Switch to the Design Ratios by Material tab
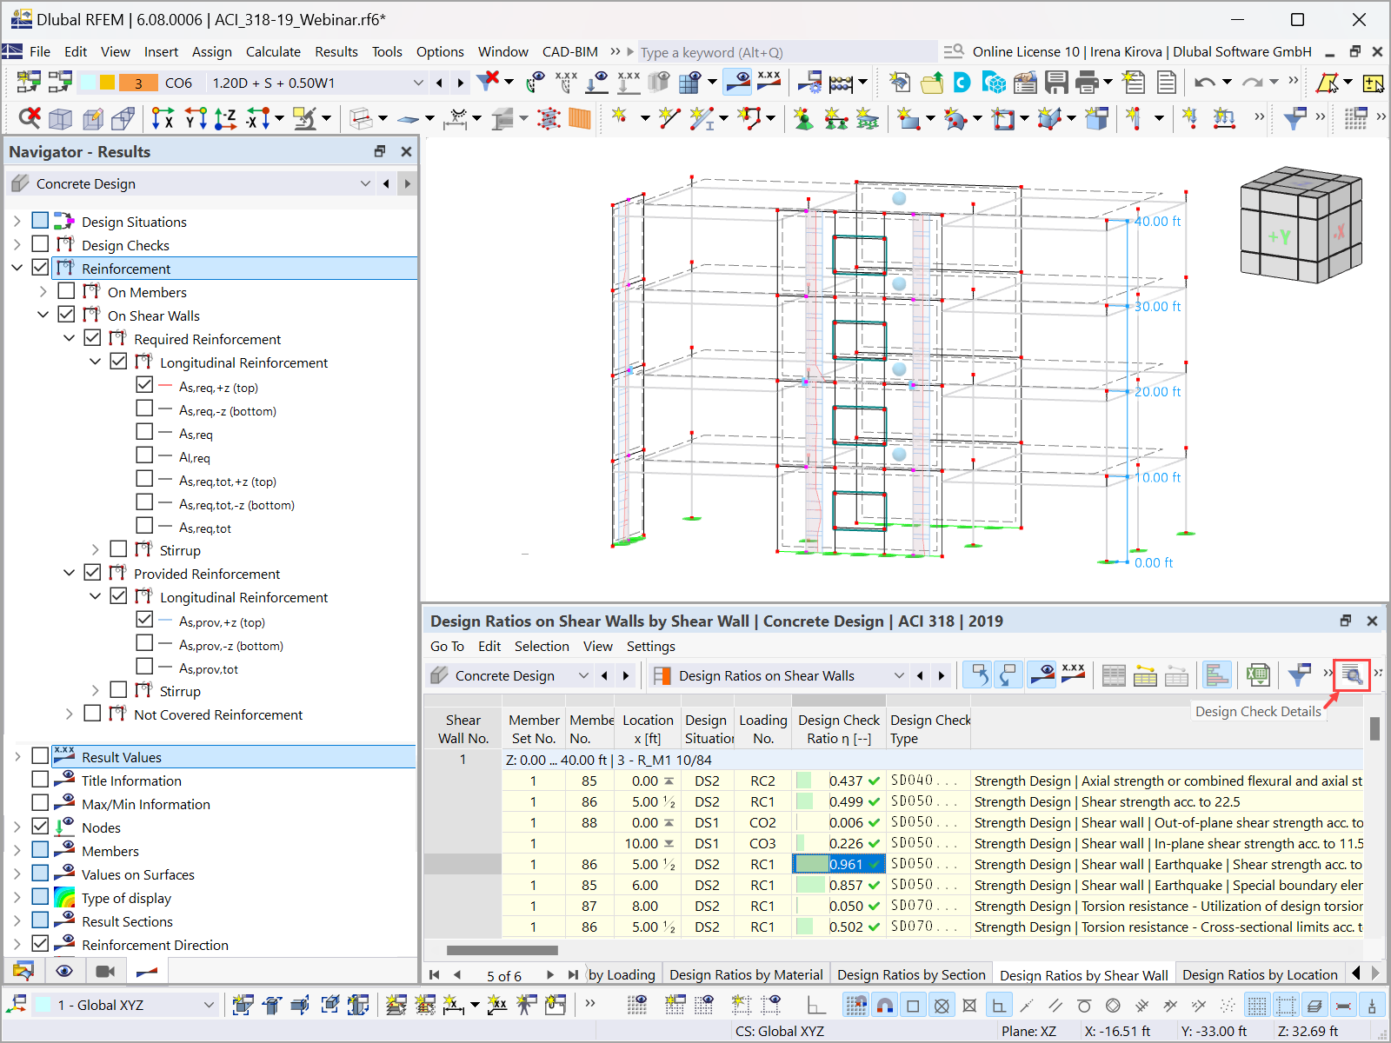The height and width of the screenshot is (1043, 1391). [745, 973]
